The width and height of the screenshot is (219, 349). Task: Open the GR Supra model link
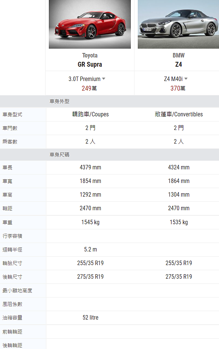(x=90, y=64)
